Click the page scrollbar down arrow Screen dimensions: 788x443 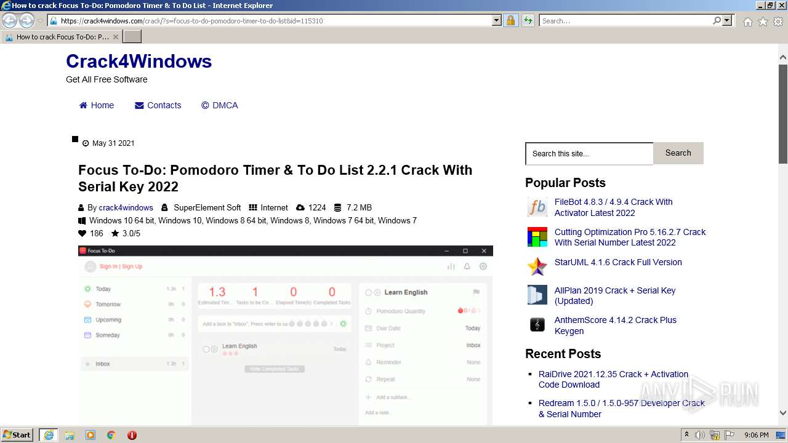pyautogui.click(x=783, y=413)
